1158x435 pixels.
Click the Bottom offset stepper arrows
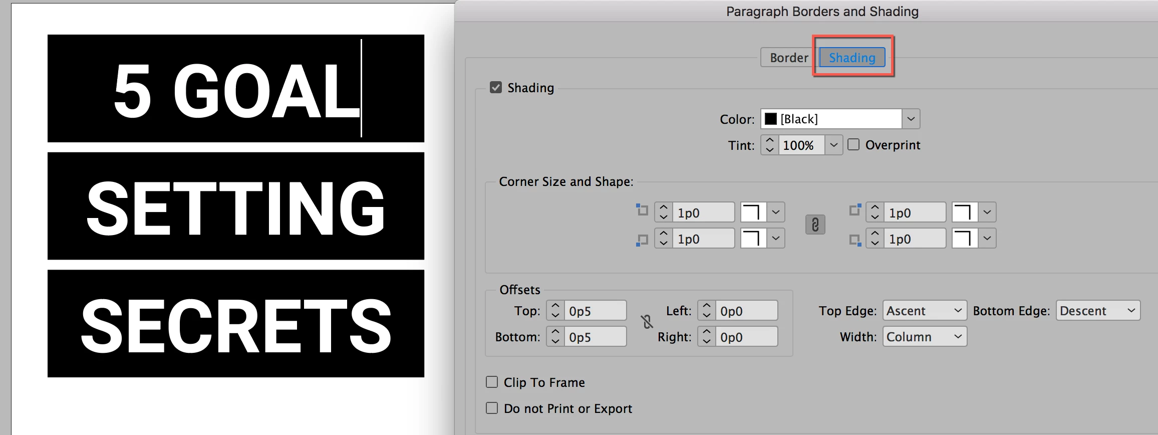coord(555,336)
